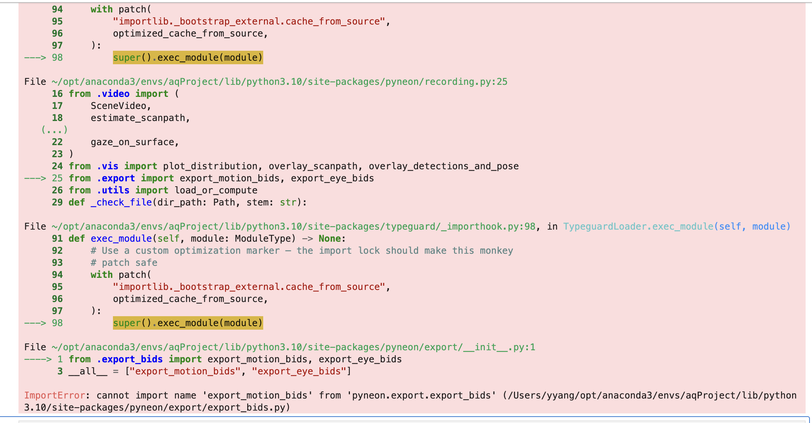Click the overlay_detections_and_pose import name
Screen dimensions: 812x423
pyautogui.click(x=443, y=166)
